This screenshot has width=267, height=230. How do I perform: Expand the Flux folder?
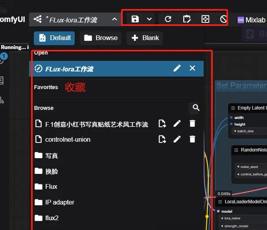pos(46,187)
